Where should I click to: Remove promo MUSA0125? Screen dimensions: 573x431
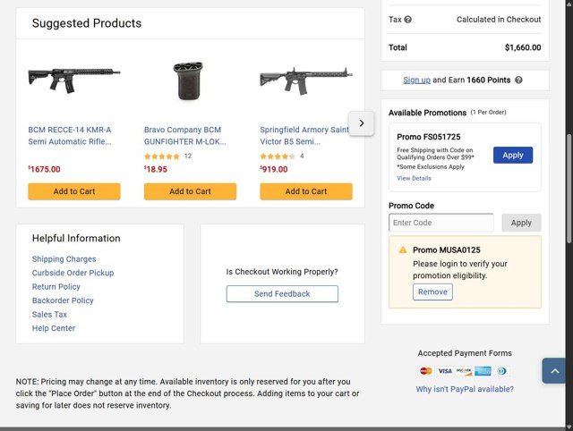432,292
